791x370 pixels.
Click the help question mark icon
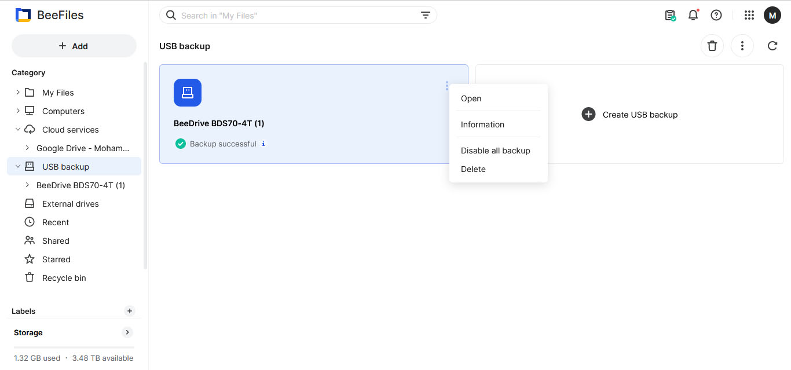coord(716,16)
